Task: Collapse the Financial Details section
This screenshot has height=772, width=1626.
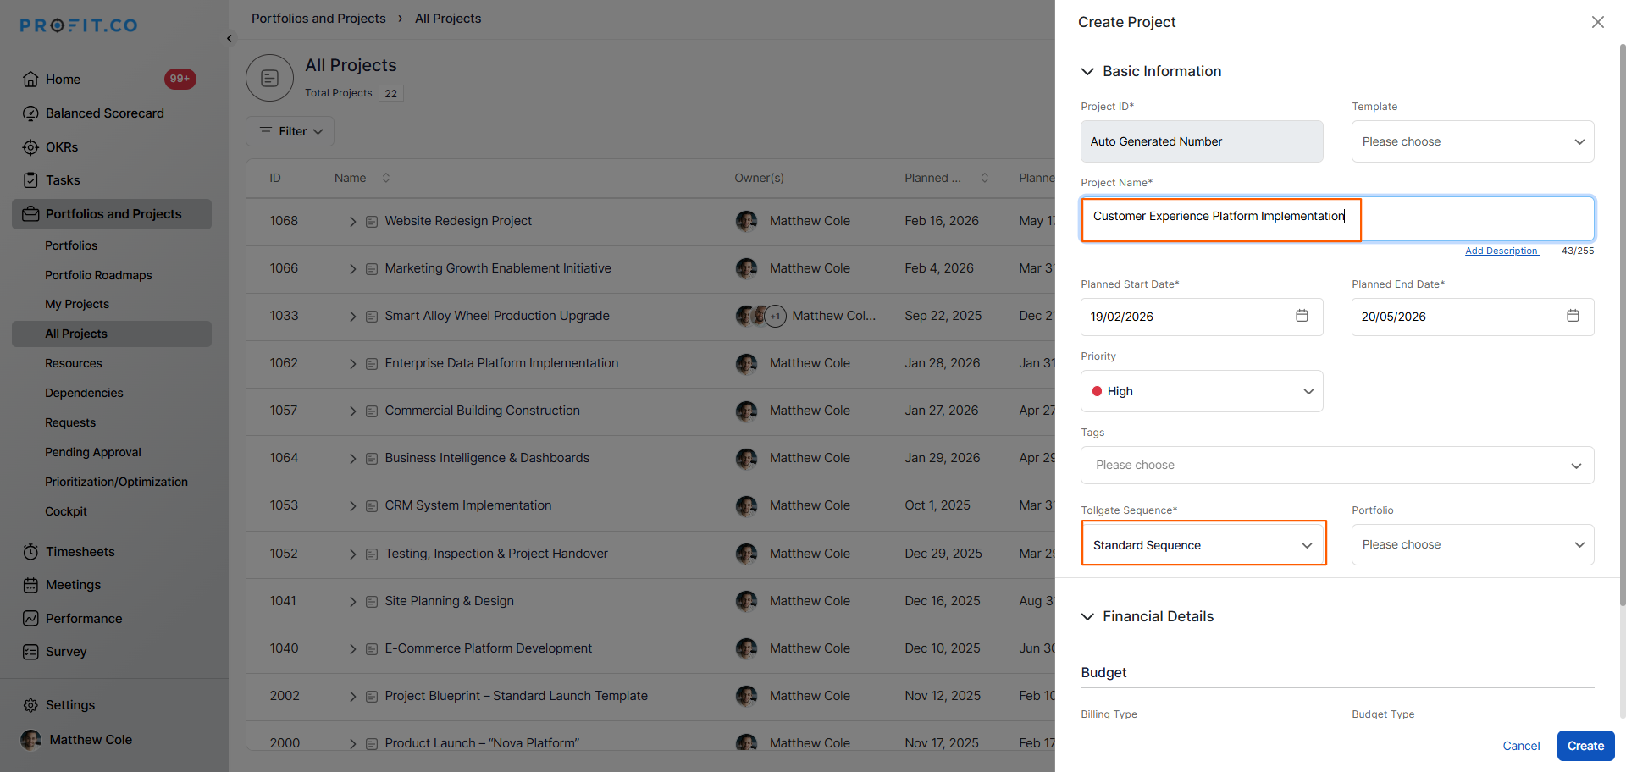Action: click(x=1087, y=617)
